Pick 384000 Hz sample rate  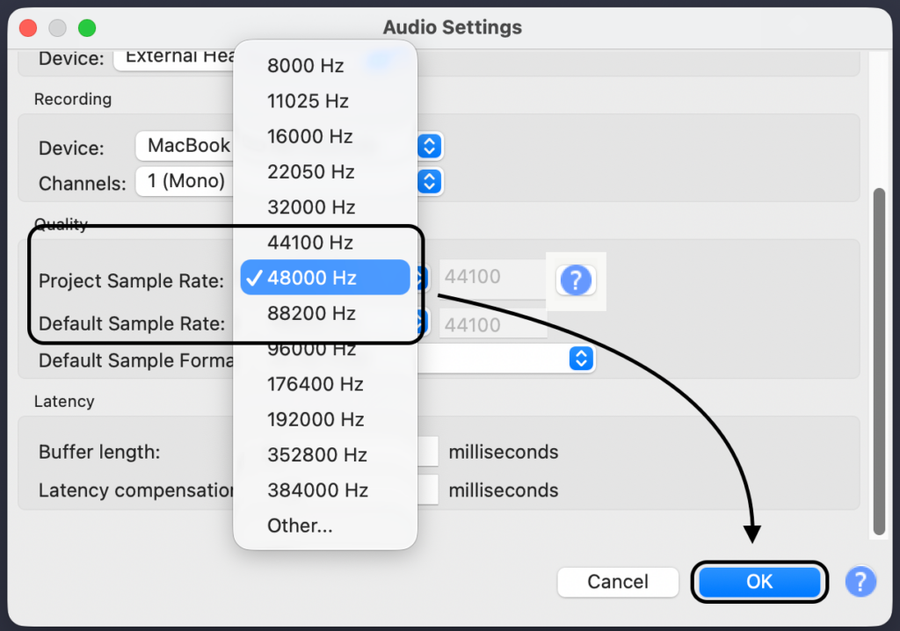tap(316, 490)
